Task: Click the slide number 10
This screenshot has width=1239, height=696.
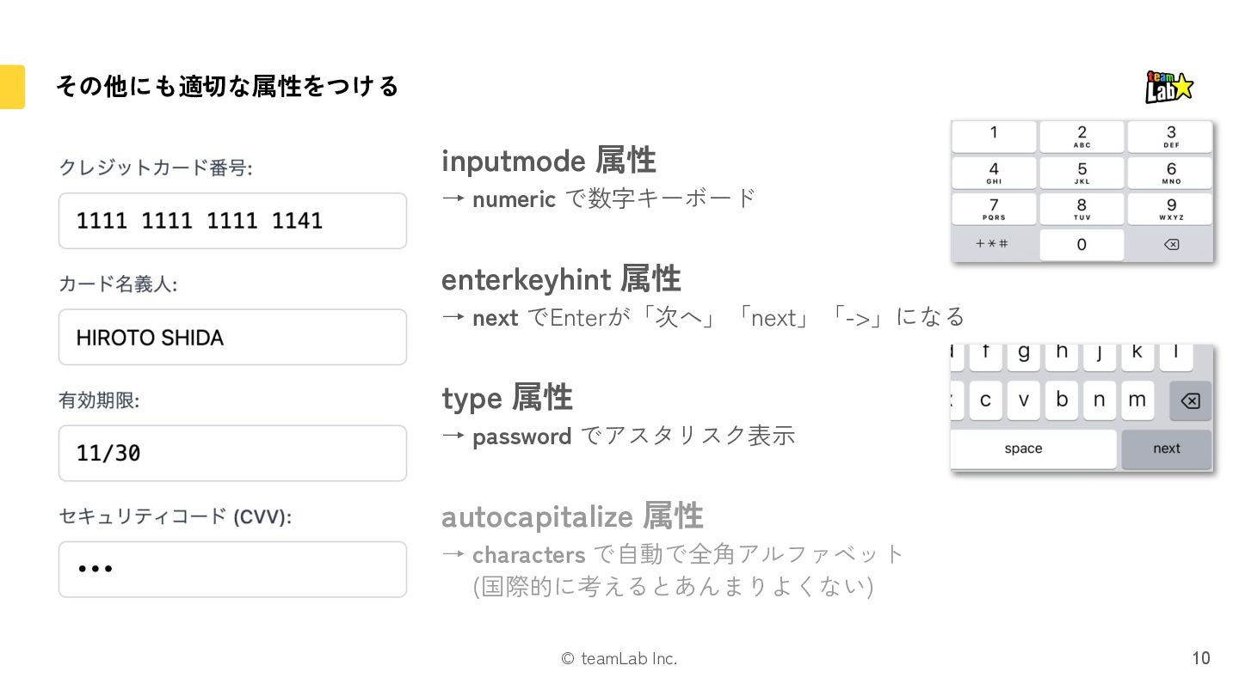Action: 1200,658
